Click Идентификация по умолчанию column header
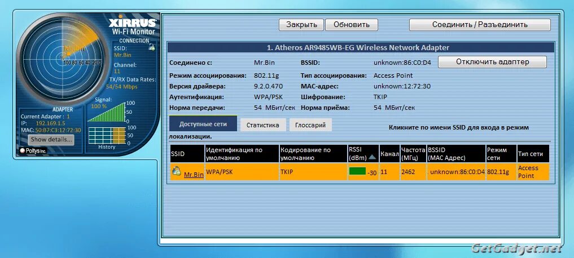 pos(242,153)
